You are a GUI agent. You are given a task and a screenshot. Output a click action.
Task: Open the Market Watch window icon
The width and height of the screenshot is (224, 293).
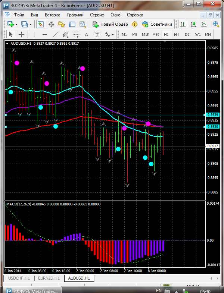(41, 24)
